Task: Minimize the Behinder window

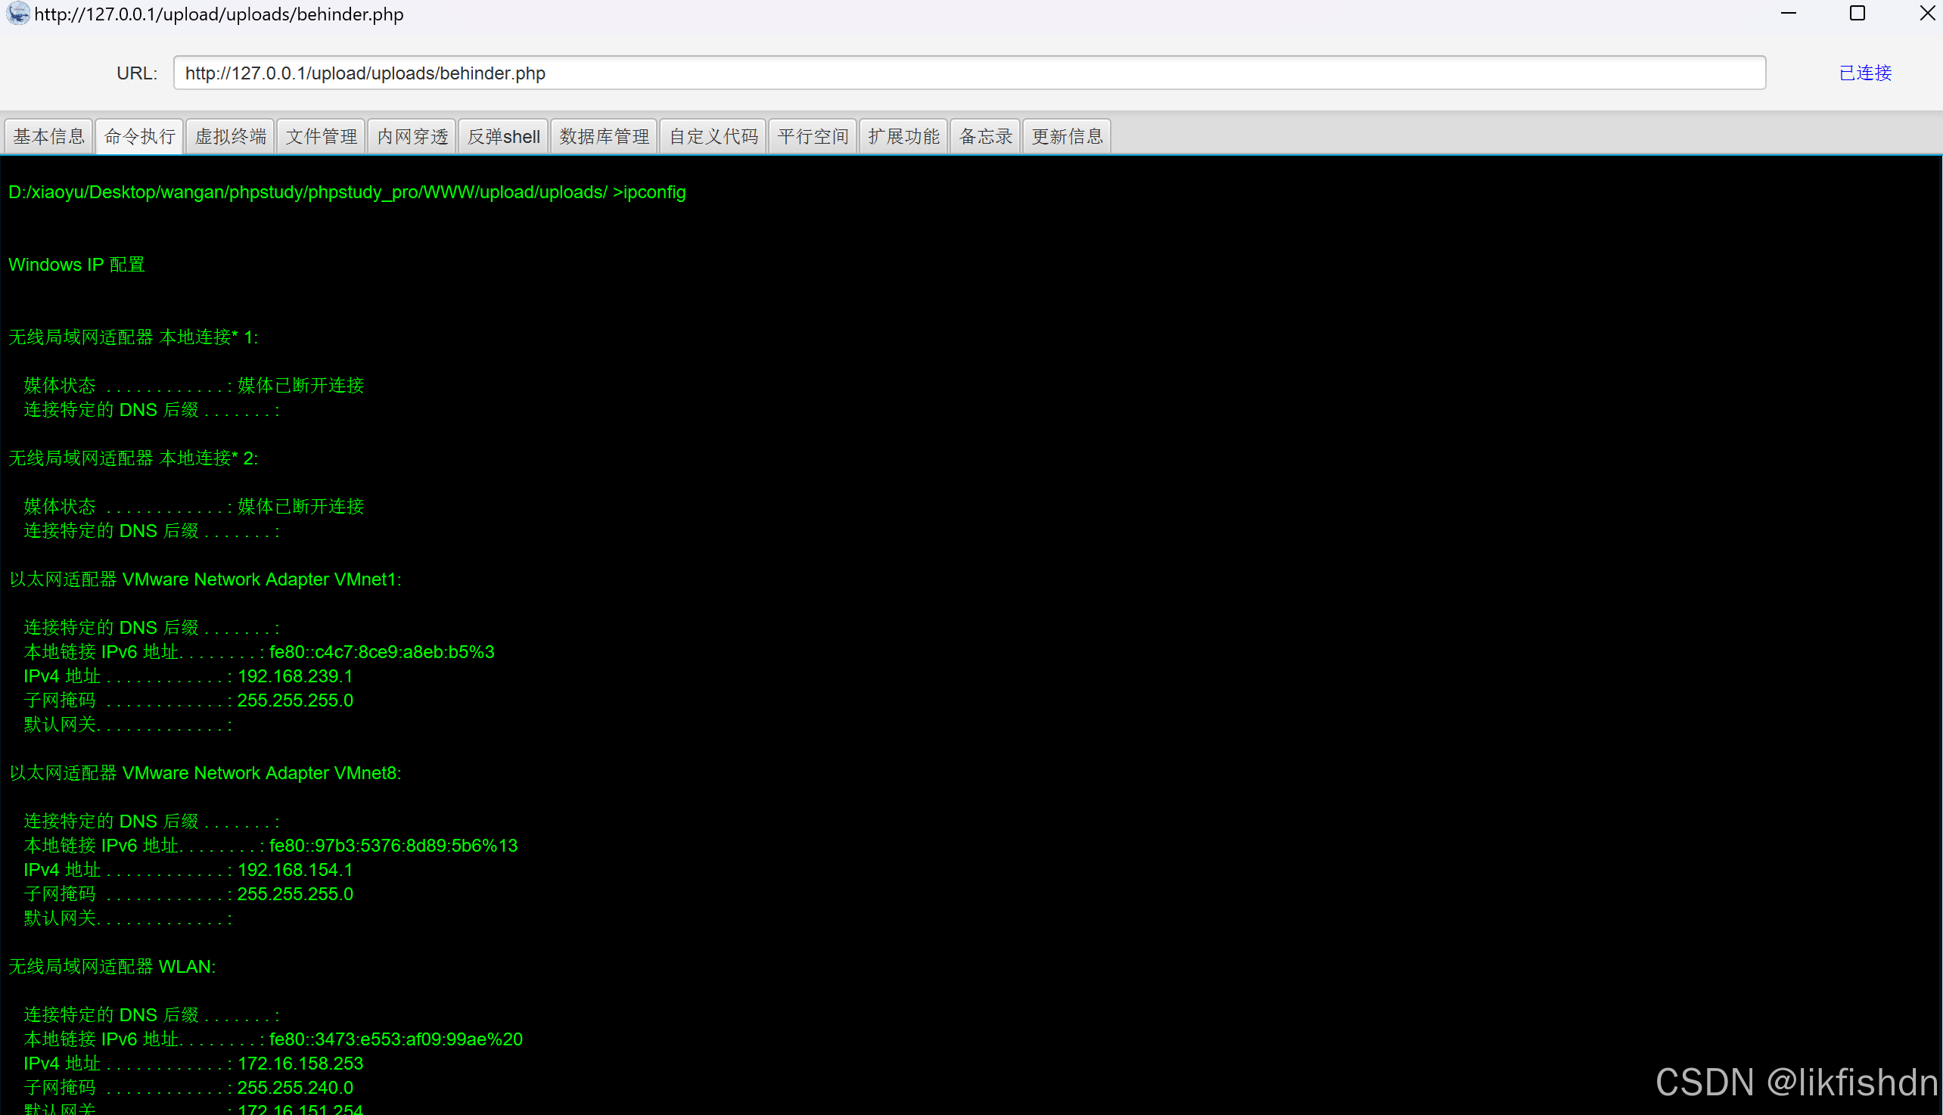Action: tap(1789, 14)
